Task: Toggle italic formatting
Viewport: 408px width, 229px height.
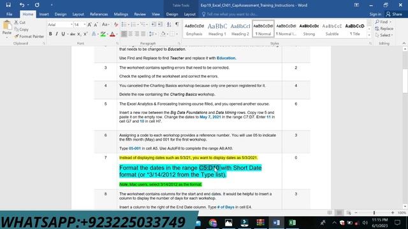Action: pos(57,34)
